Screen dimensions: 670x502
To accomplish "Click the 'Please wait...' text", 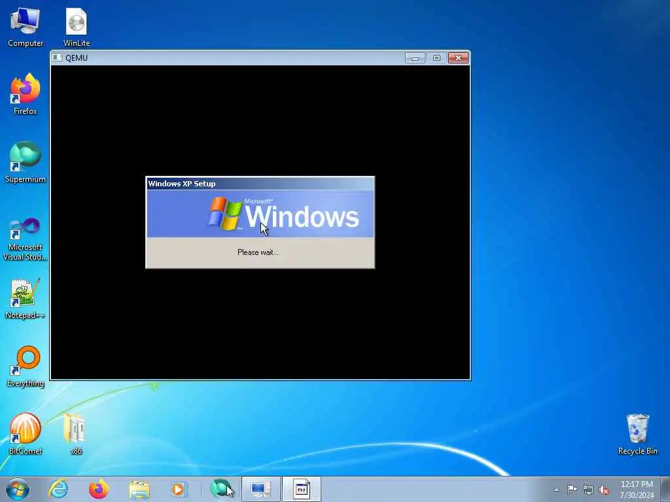I will tap(258, 252).
